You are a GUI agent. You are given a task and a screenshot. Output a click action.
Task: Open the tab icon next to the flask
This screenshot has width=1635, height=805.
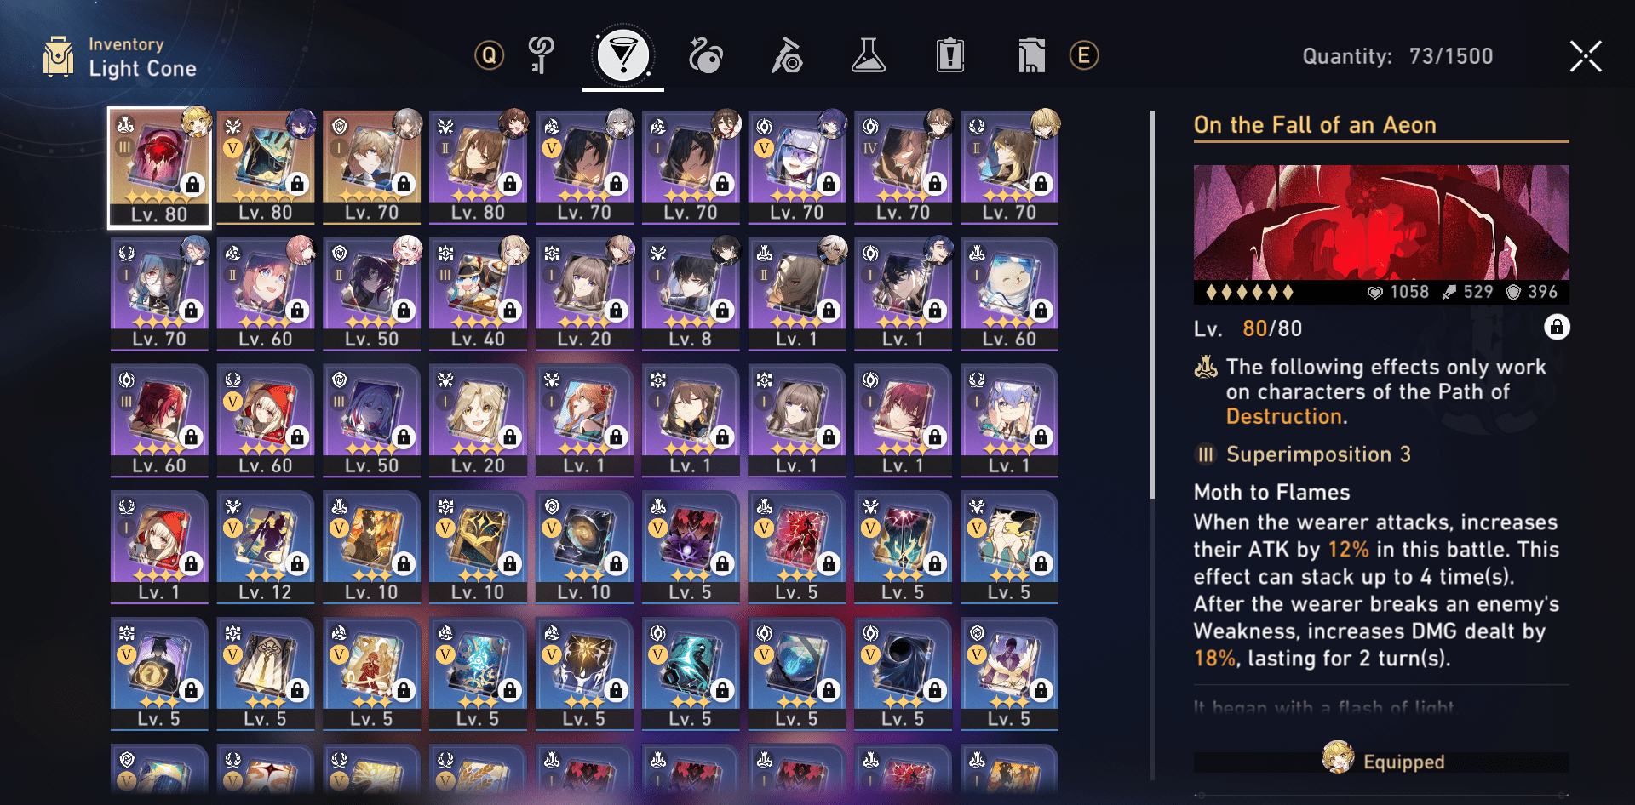[786, 56]
